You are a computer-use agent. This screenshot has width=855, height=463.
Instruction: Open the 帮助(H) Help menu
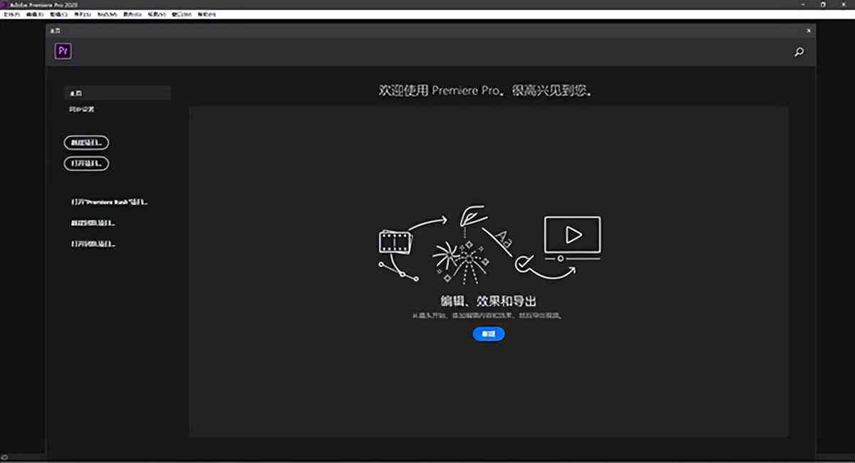(x=207, y=14)
